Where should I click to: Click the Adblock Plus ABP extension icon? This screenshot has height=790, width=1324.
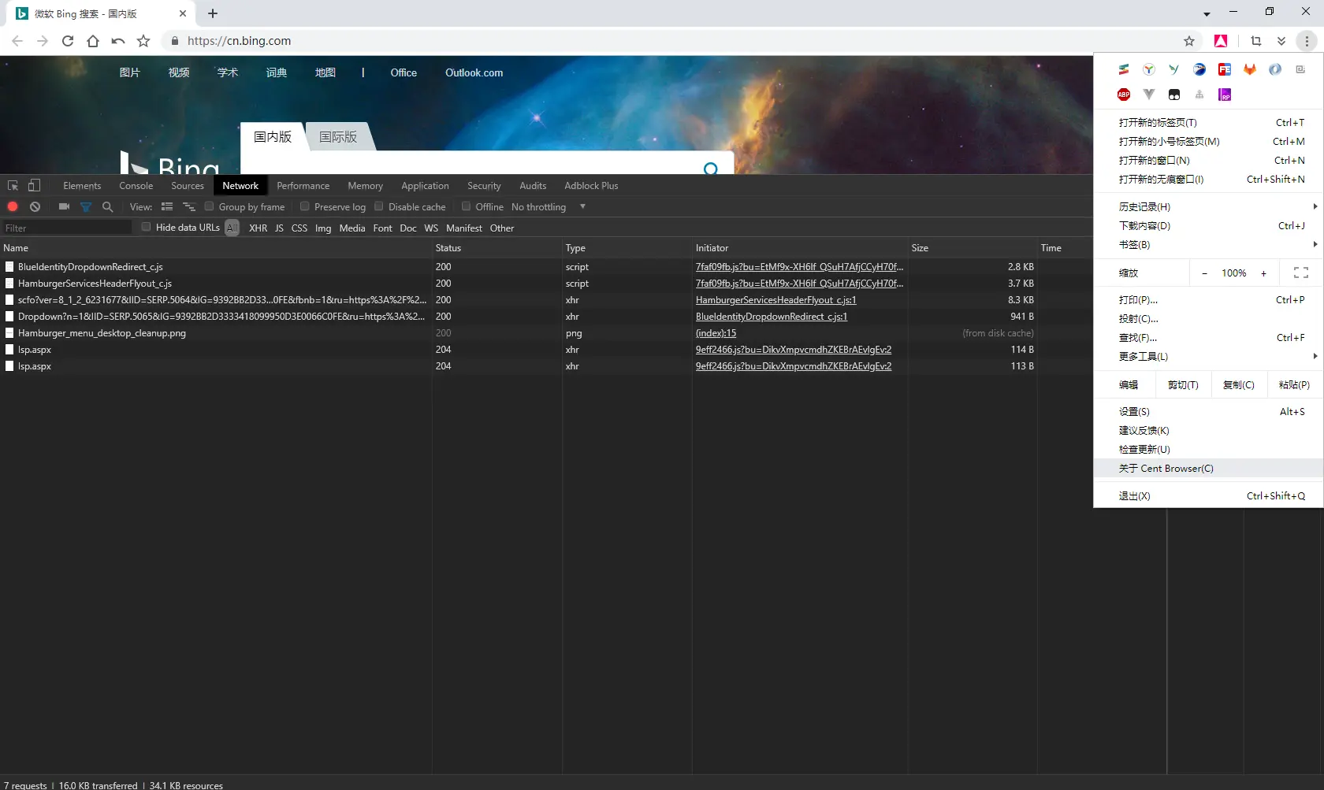click(1124, 95)
